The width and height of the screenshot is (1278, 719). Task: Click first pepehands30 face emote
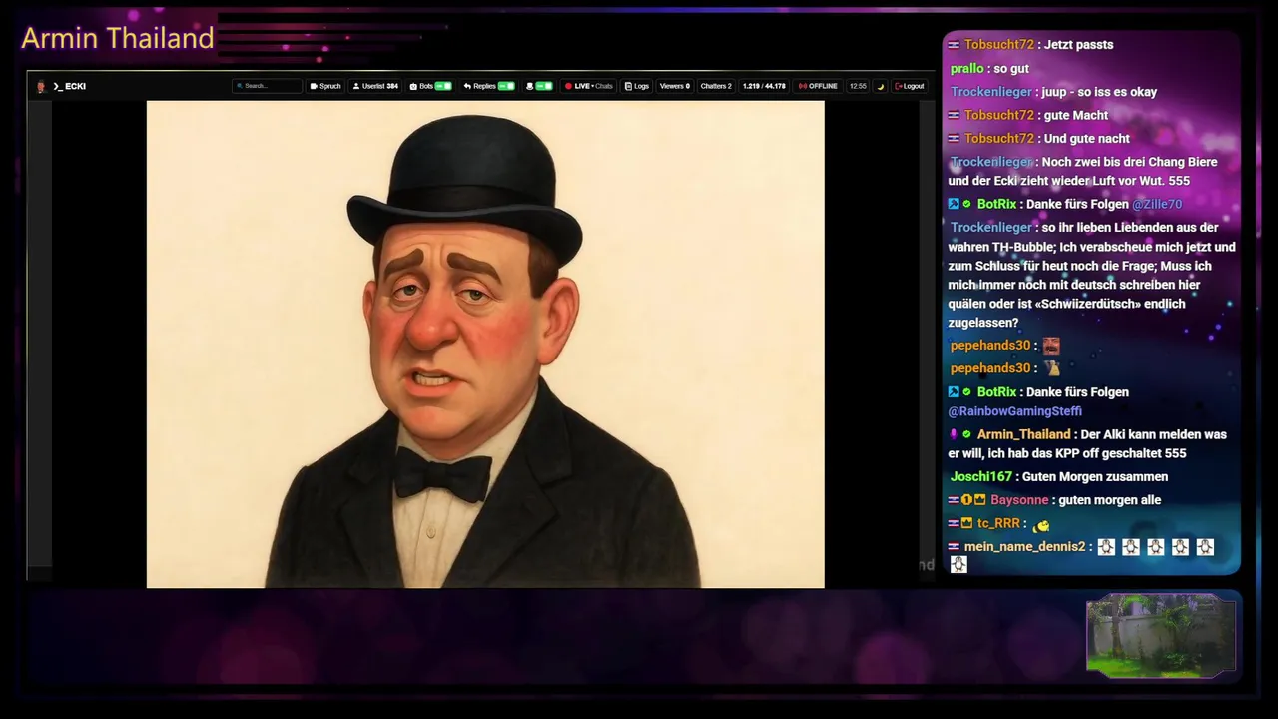click(x=1051, y=346)
